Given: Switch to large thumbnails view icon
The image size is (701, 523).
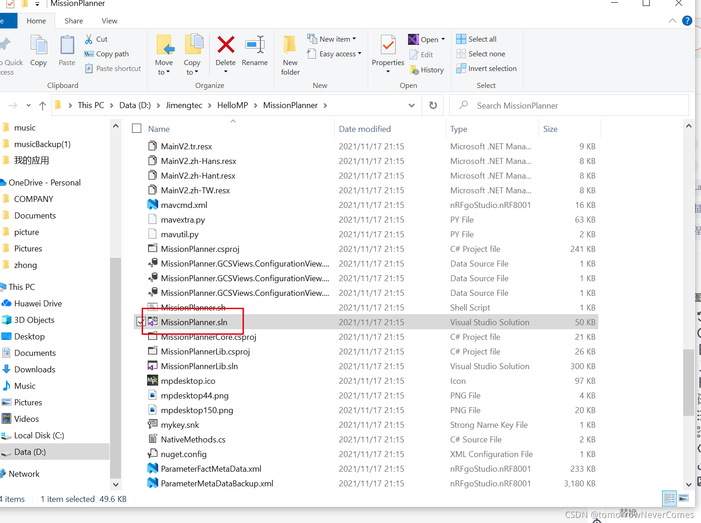Looking at the screenshot, I should click(x=684, y=498).
